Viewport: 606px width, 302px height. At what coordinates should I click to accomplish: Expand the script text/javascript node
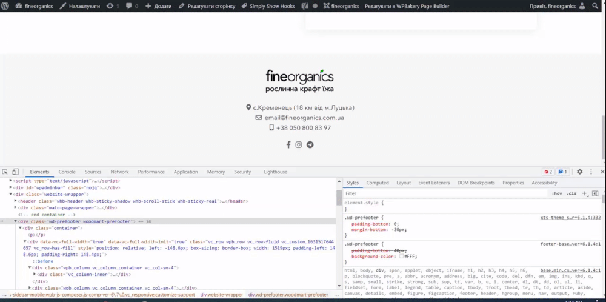[11, 181]
